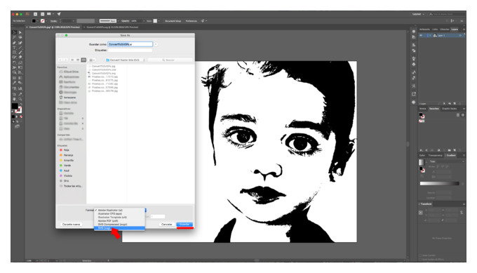Click the Guardar como filename field
Screen dimensions: 477x273
(x=130, y=44)
